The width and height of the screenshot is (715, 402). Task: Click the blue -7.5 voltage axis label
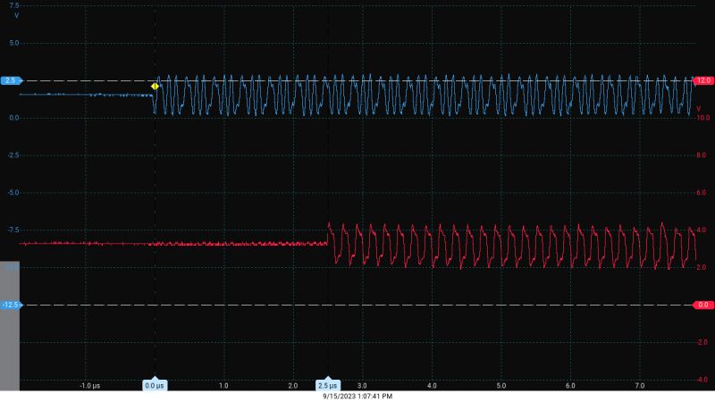(x=13, y=230)
